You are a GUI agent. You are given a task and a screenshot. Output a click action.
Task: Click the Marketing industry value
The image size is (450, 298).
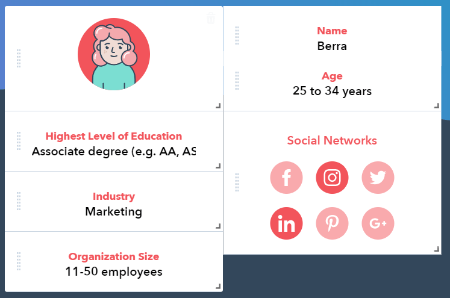(114, 212)
